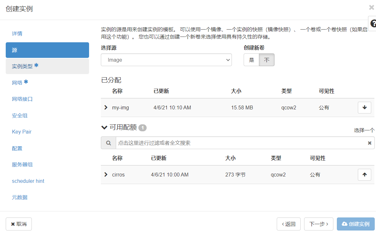Close the Create Instance dialog
376x234 pixels.
371,7
